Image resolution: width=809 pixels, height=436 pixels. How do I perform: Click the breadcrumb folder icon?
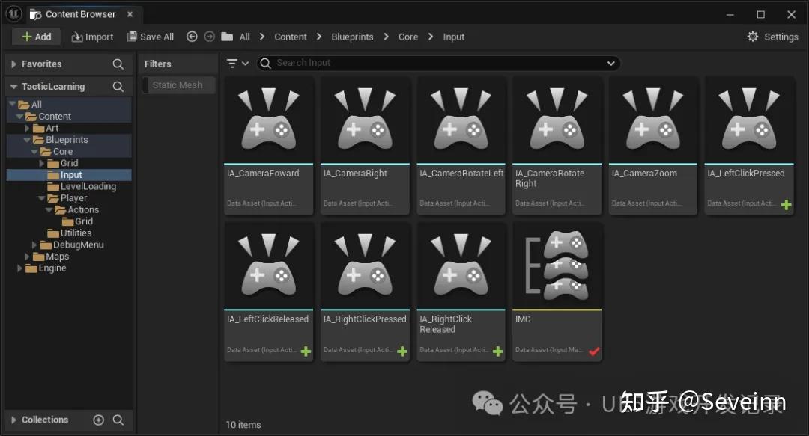227,37
